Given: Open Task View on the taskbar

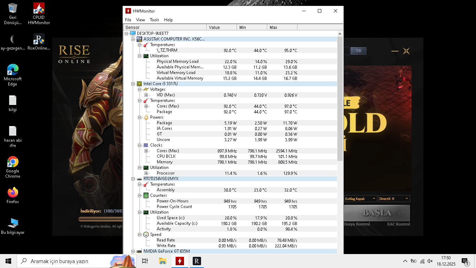Looking at the screenshot, I should 145,261.
